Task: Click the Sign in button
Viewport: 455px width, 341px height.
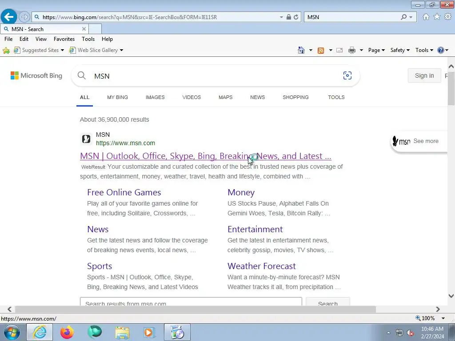Action: (x=424, y=75)
